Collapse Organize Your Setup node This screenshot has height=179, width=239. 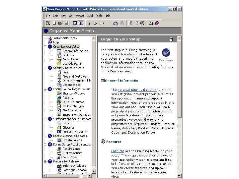pyautogui.click(x=45, y=47)
